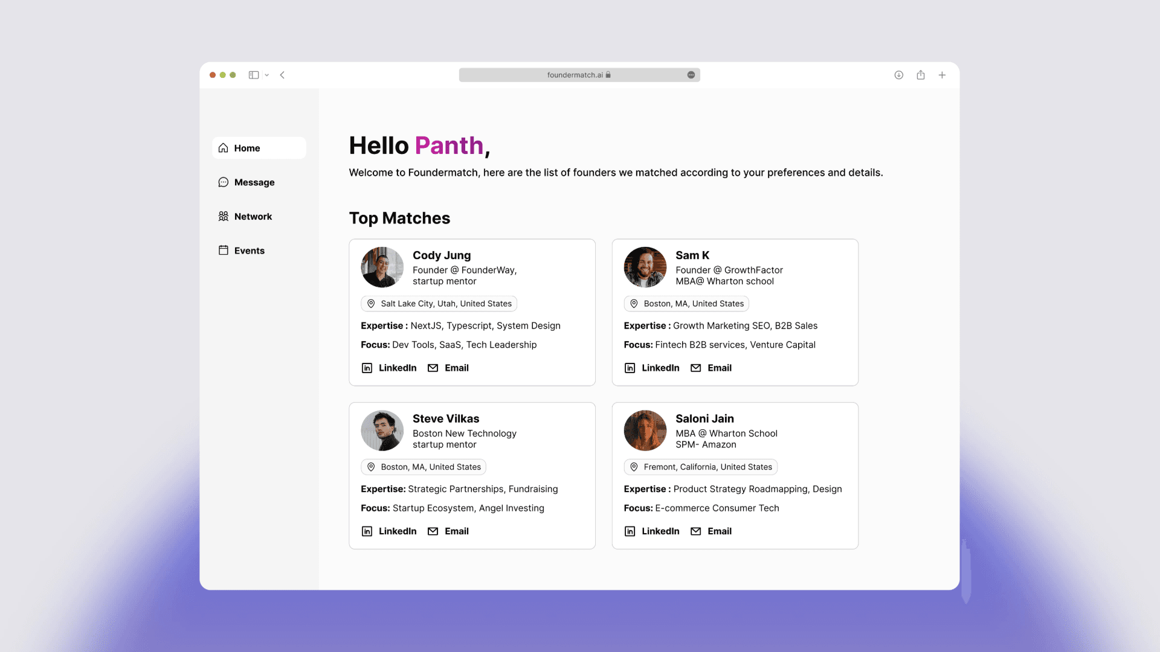Click Saloni Jain's email envelope icon
The height and width of the screenshot is (652, 1160).
pos(696,531)
